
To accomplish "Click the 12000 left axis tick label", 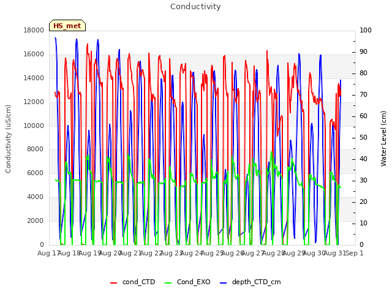I will (34, 102).
